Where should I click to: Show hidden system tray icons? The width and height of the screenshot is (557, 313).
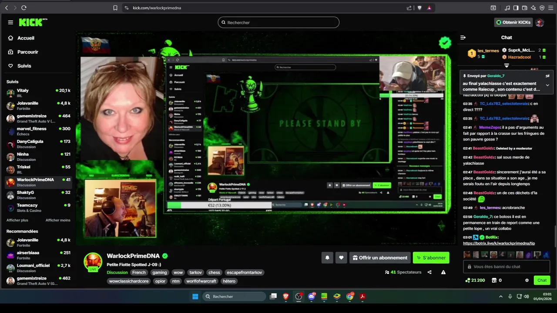click(500, 296)
